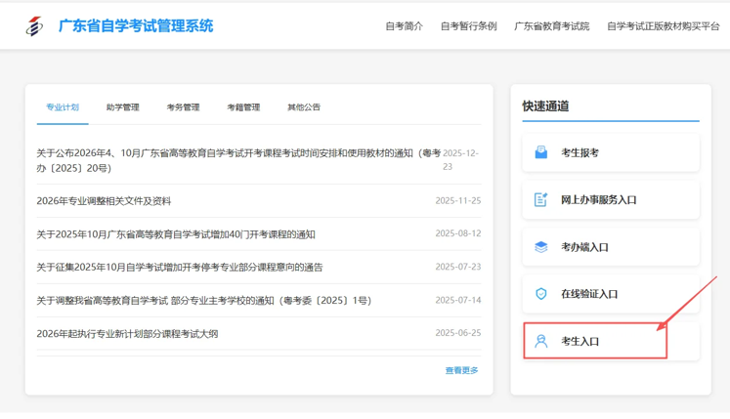Click the 在线验证入口 shield icon
This screenshot has height=419, width=730.
[540, 294]
